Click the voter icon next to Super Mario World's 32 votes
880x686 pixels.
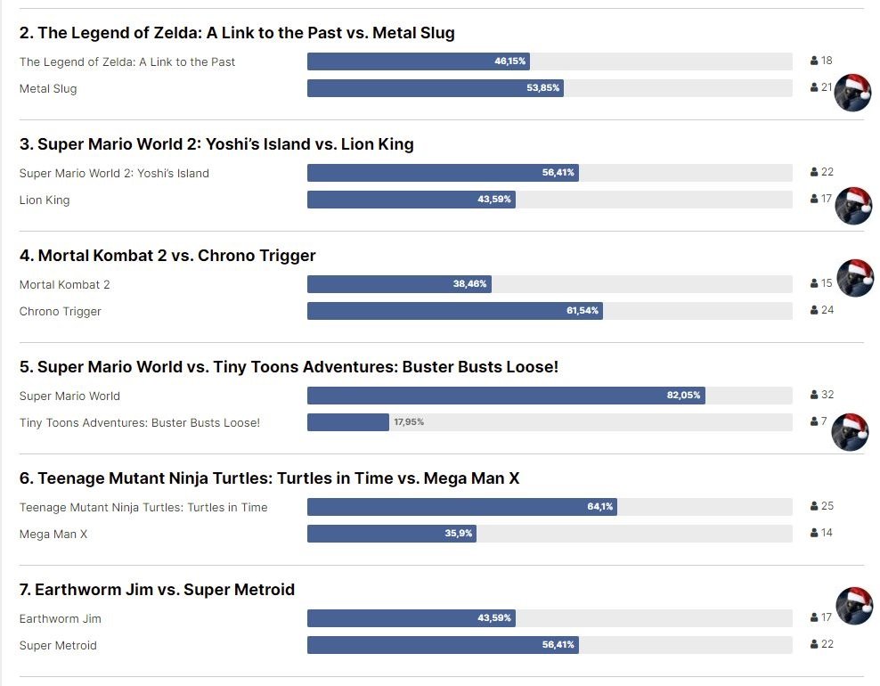pyautogui.click(x=814, y=396)
